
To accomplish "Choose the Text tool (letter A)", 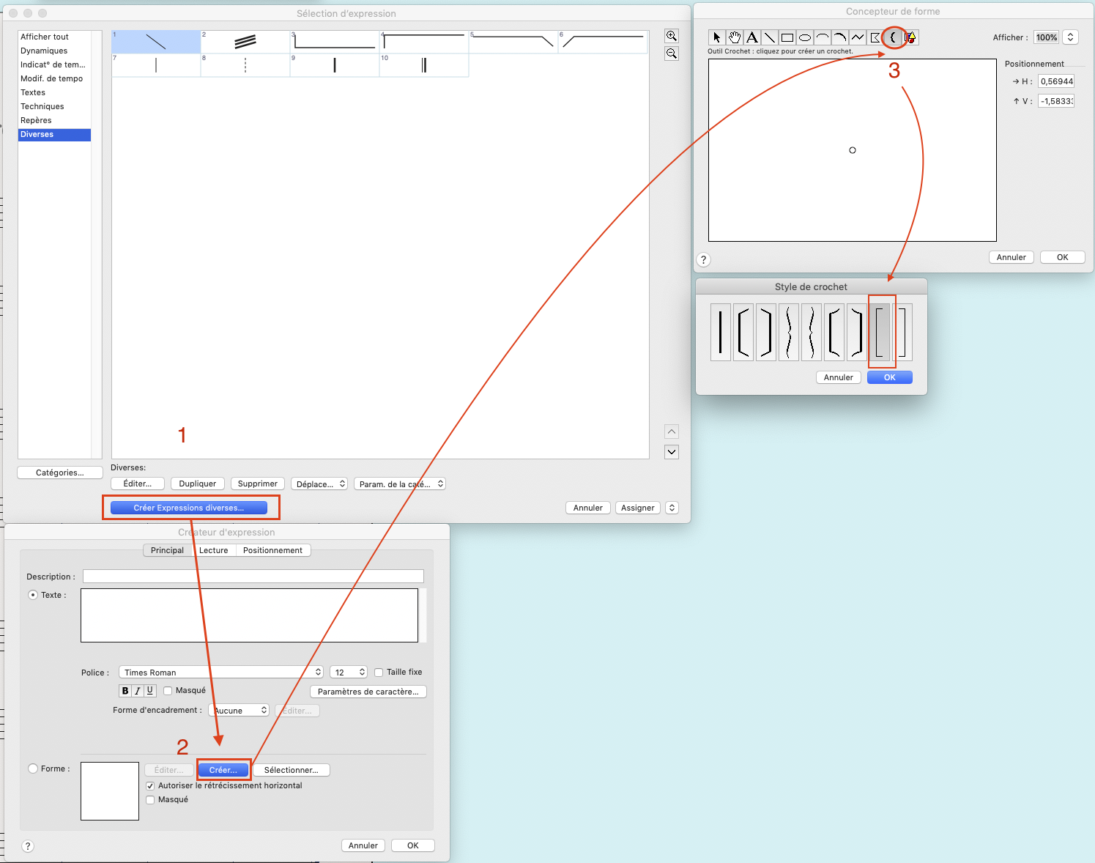I will [x=752, y=37].
